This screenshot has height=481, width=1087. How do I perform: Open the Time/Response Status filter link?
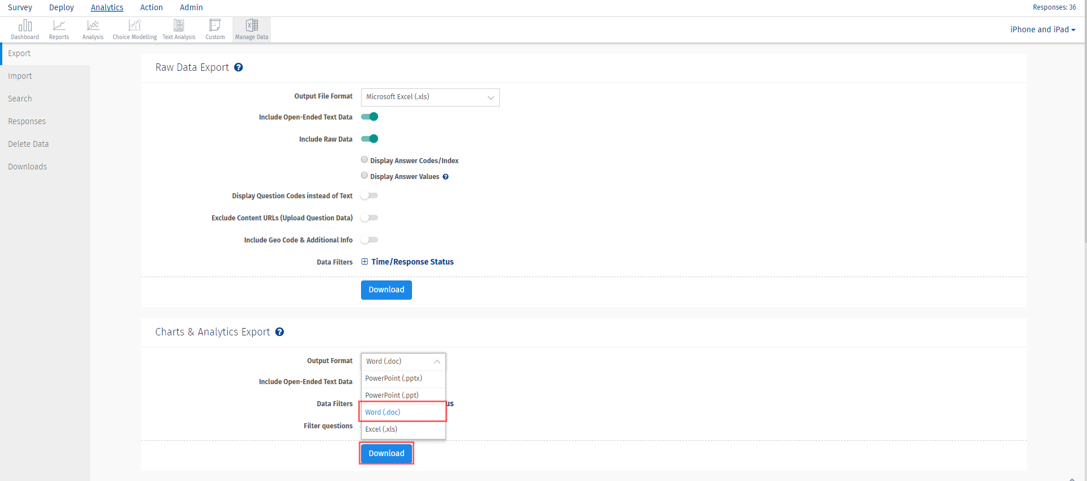click(x=413, y=262)
